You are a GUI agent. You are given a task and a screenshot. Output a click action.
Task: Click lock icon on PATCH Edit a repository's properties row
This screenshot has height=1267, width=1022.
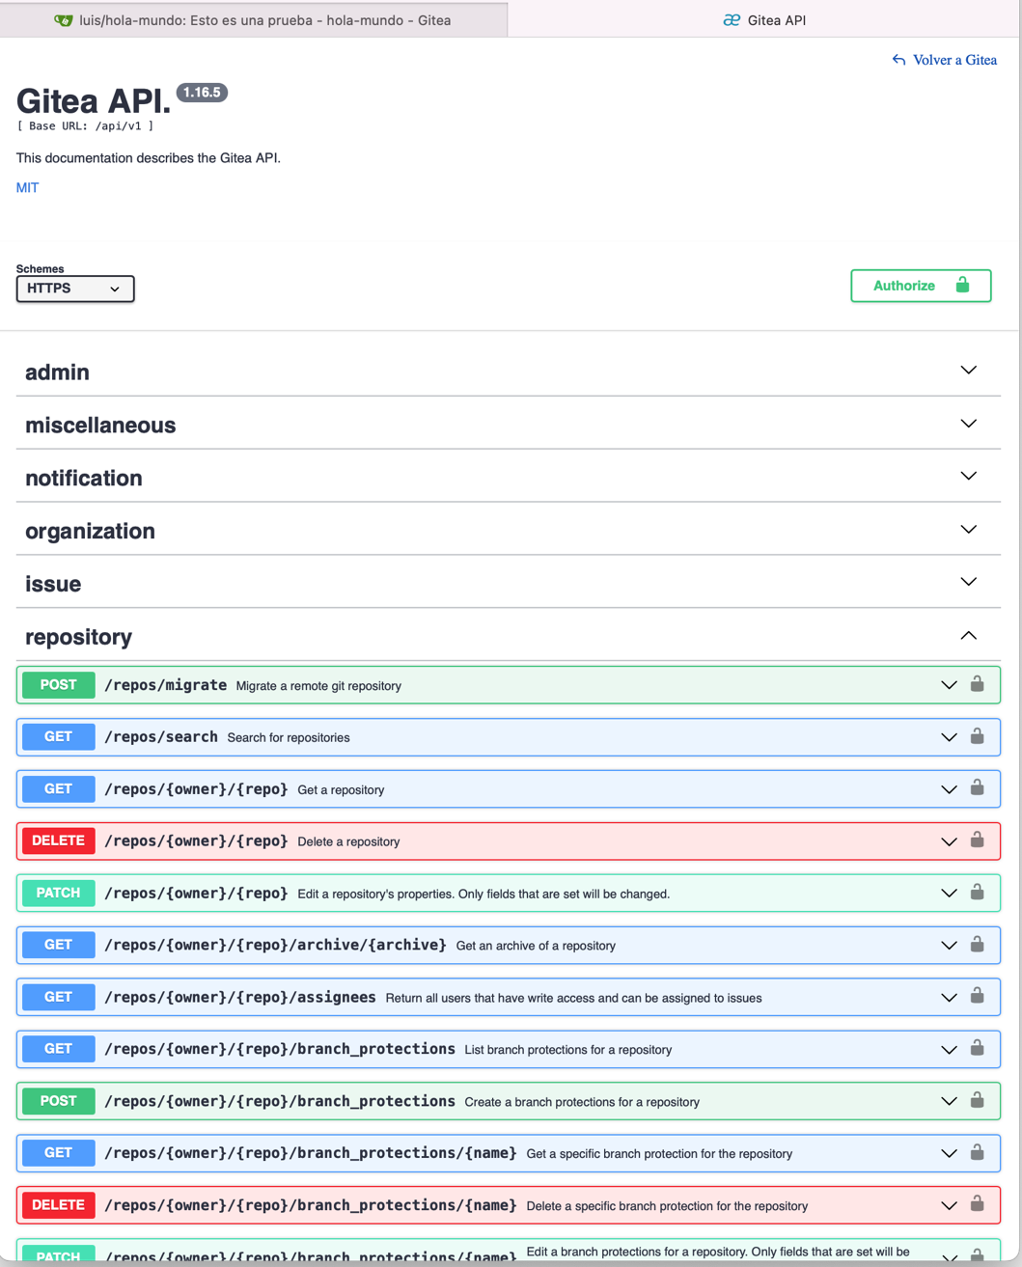click(977, 893)
